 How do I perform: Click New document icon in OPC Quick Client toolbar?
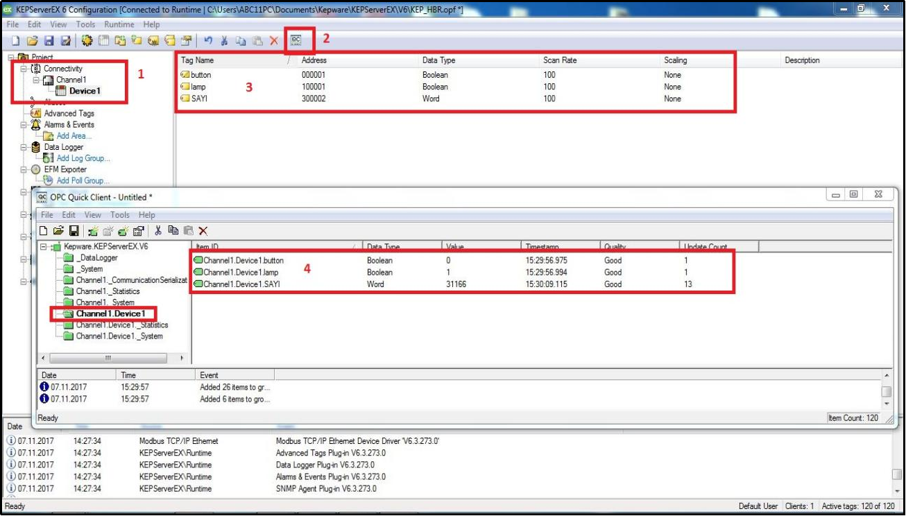pyautogui.click(x=43, y=230)
